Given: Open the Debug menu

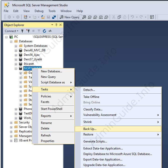Looking at the screenshot, I should pyautogui.click(x=39, y=11).
